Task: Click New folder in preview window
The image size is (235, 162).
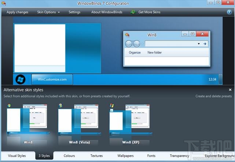Action: click(x=155, y=53)
